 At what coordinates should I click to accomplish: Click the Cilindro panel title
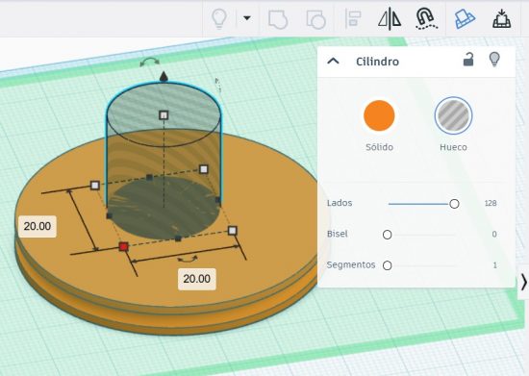click(x=378, y=62)
